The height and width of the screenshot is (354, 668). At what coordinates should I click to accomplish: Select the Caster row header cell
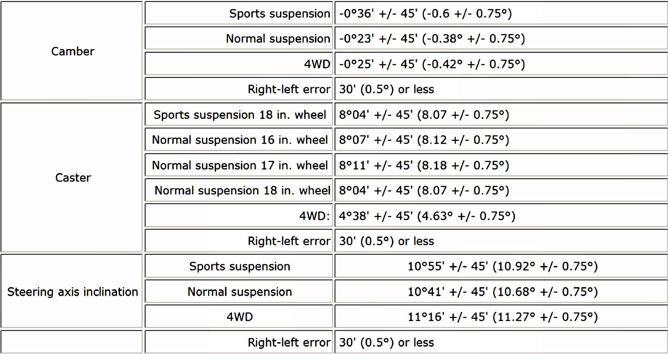pyautogui.click(x=73, y=178)
